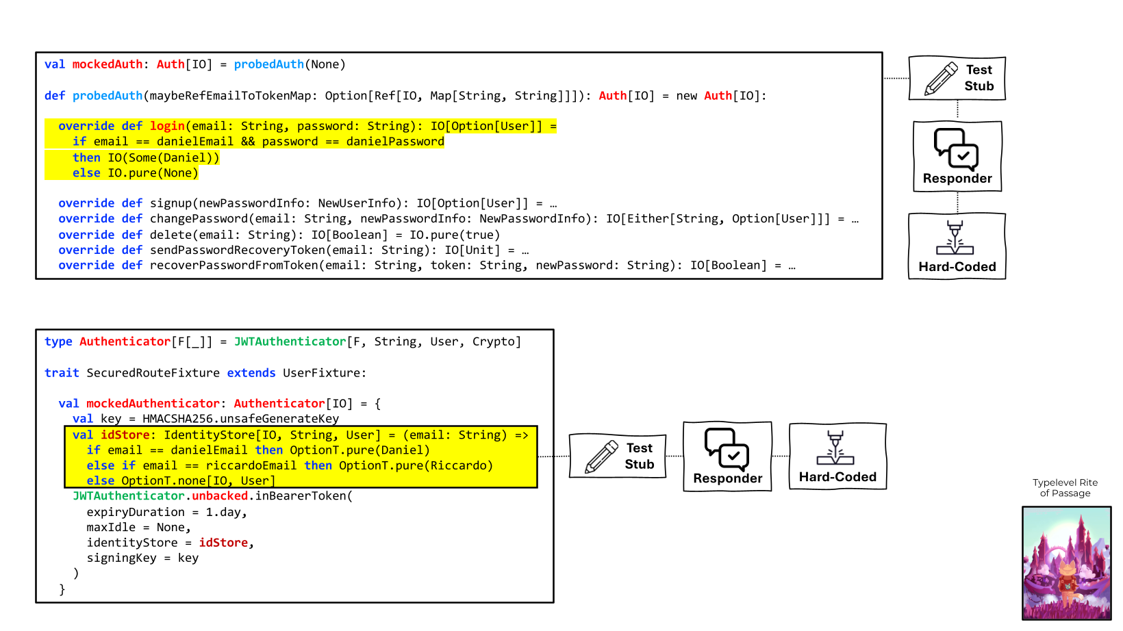Click 'maxIdle = None,' line
Image resolution: width=1123 pixels, height=631 pixels.
coord(138,528)
